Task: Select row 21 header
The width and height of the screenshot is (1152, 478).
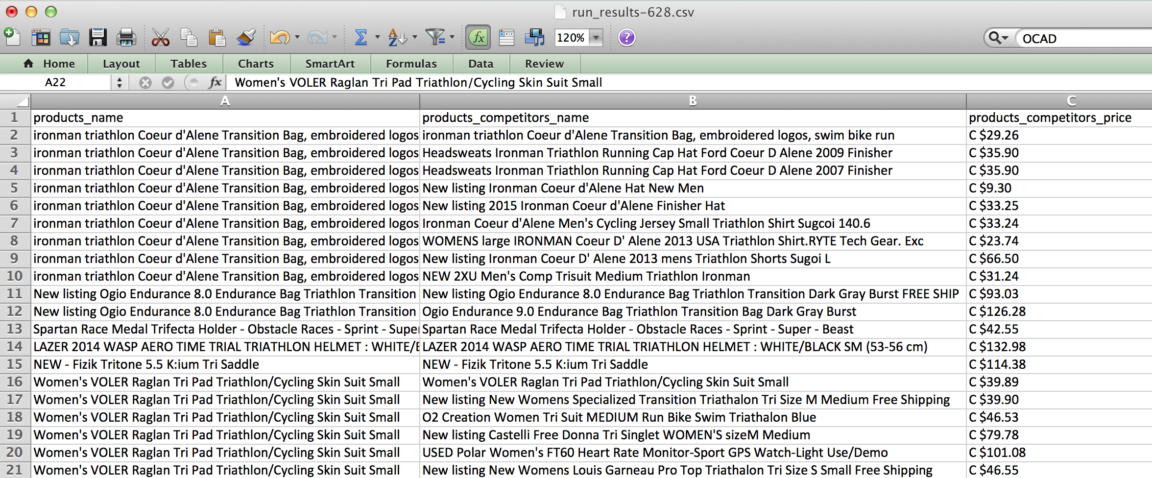Action: pyautogui.click(x=15, y=470)
